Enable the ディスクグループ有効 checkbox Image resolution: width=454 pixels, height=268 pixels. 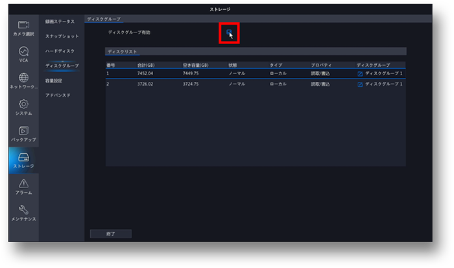tap(229, 32)
